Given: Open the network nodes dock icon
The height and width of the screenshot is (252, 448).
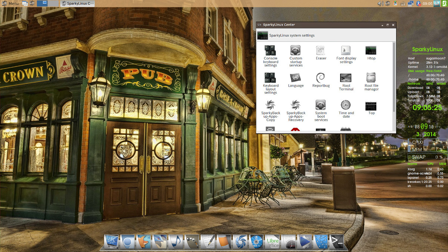Looking at the screenshot, I should point(320,242).
